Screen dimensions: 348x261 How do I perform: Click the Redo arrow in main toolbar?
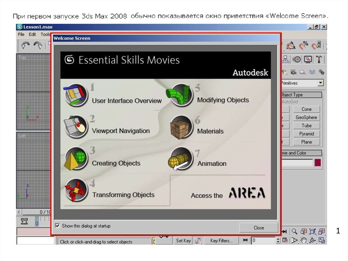click(37, 45)
